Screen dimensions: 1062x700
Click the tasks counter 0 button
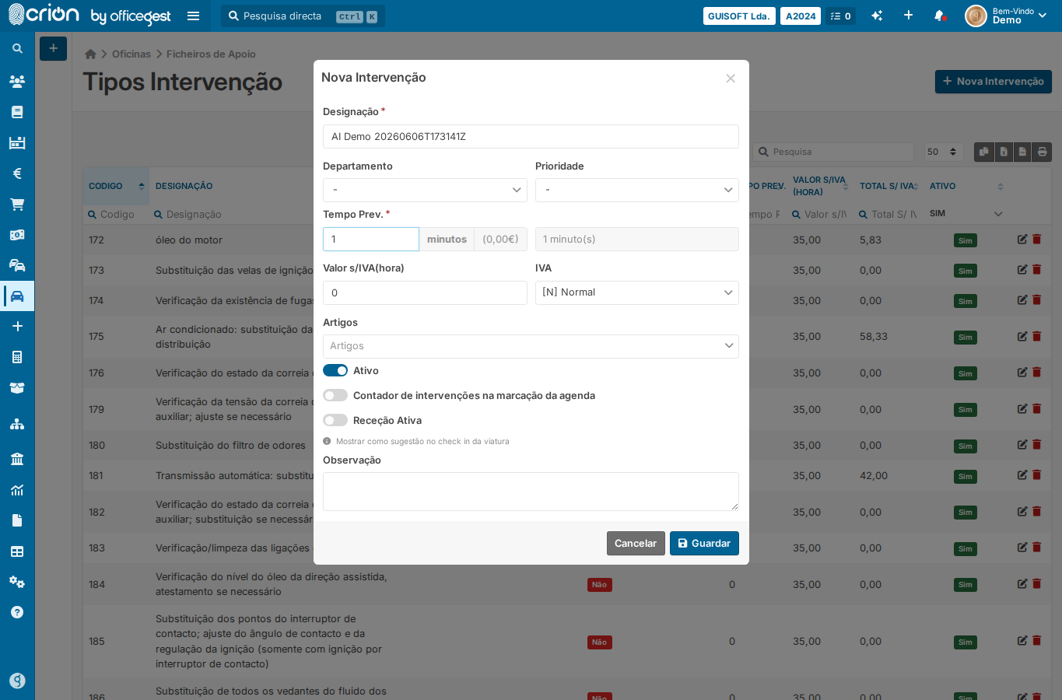(840, 16)
